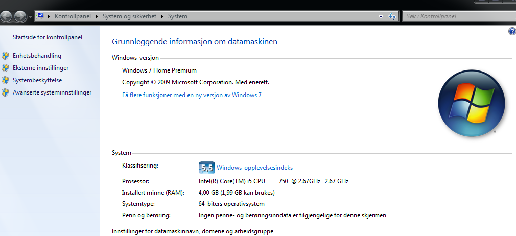Open the address bar history dropdown
This screenshot has width=516, height=236.
click(x=381, y=16)
